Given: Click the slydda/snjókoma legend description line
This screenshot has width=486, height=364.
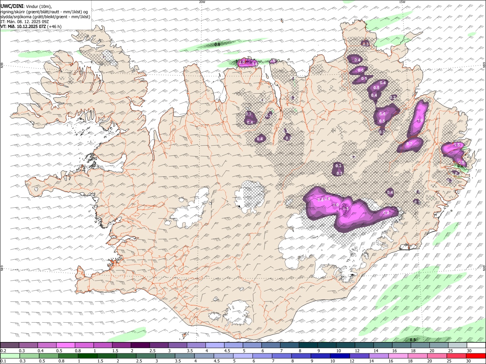Looking at the screenshot, I should point(46,17).
